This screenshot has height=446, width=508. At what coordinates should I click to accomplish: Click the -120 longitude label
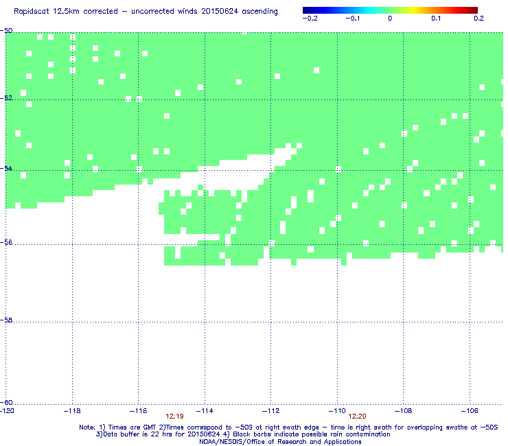click(7, 411)
